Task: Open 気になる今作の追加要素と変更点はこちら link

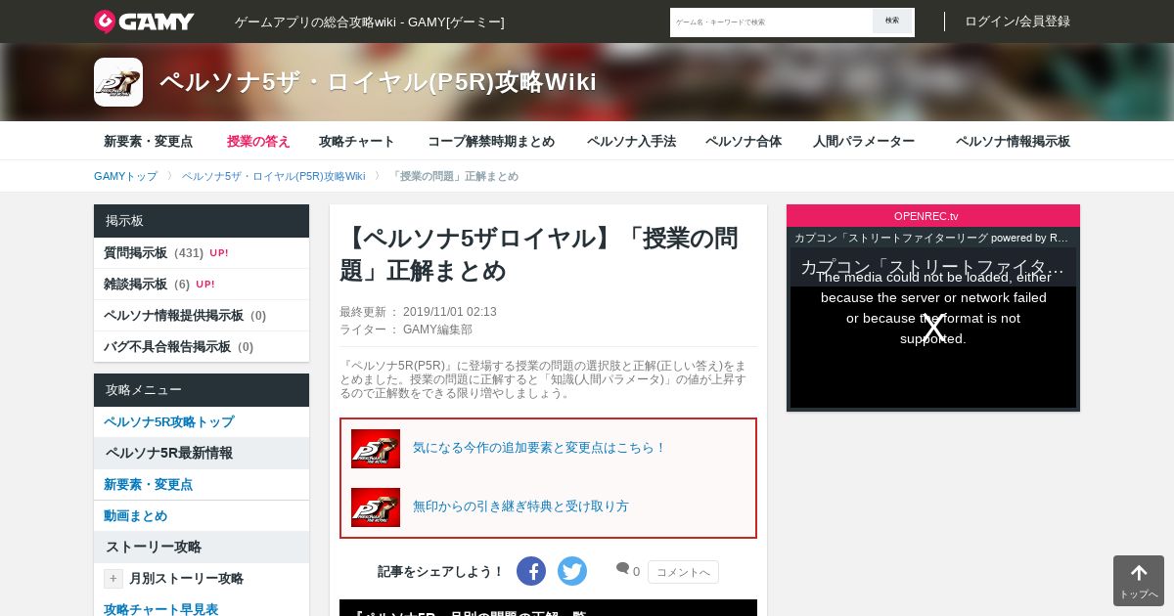Action: click(539, 448)
